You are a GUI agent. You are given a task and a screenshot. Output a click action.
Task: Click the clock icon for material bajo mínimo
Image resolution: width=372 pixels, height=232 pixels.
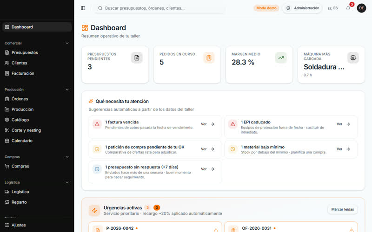233,149
